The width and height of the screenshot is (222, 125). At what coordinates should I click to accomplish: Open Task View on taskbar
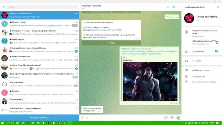pyautogui.click(x=17, y=123)
